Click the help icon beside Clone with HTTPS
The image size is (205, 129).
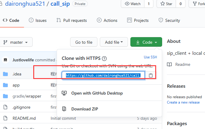(104, 58)
